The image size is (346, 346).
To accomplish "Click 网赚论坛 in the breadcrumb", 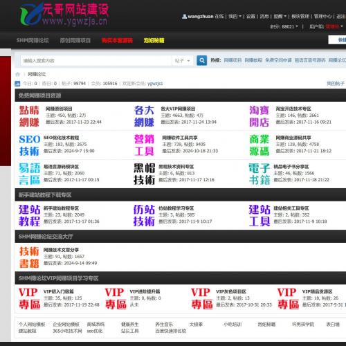I will click(37, 74).
